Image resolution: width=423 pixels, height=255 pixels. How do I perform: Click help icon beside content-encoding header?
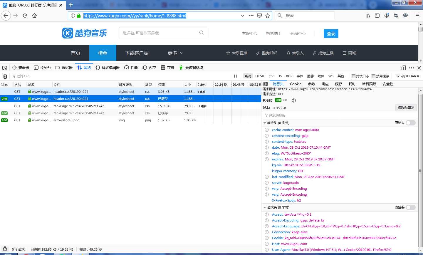click(267, 136)
